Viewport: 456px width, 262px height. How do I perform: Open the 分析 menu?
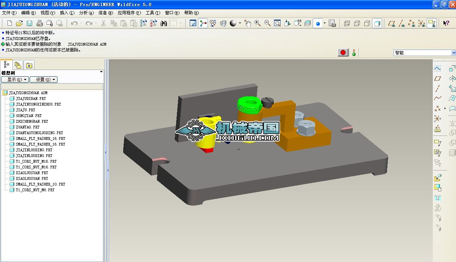pos(86,13)
